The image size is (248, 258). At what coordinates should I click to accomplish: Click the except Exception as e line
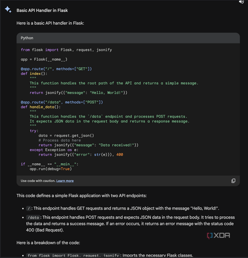coord(54,150)
